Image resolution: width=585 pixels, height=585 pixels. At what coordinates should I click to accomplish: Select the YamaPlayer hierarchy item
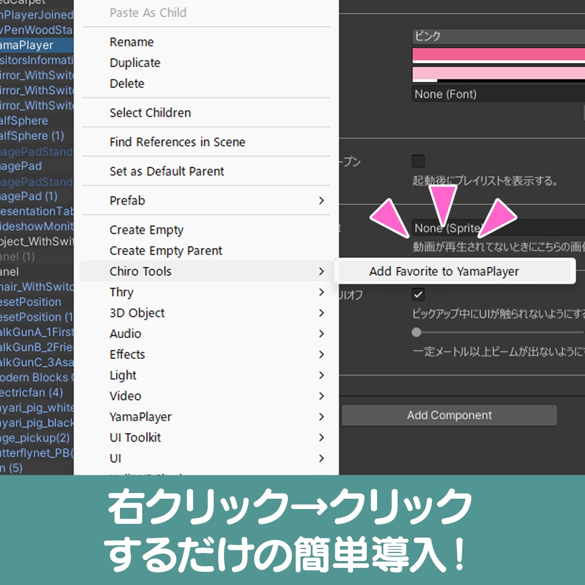37,45
